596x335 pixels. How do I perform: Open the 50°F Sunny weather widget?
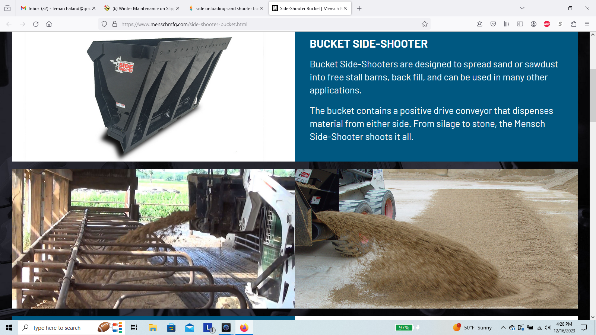[x=472, y=328]
